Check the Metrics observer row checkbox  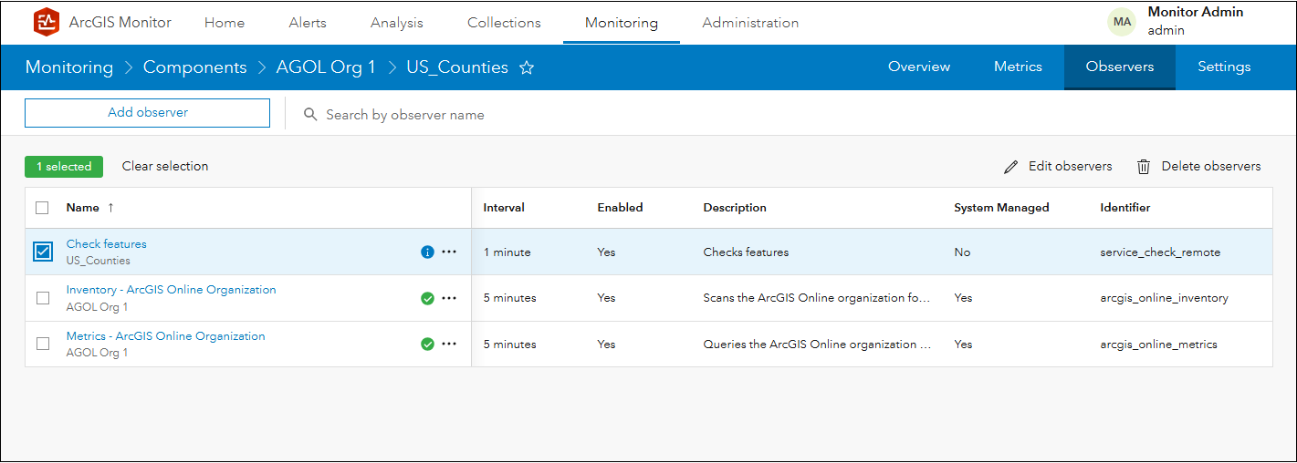tap(43, 345)
